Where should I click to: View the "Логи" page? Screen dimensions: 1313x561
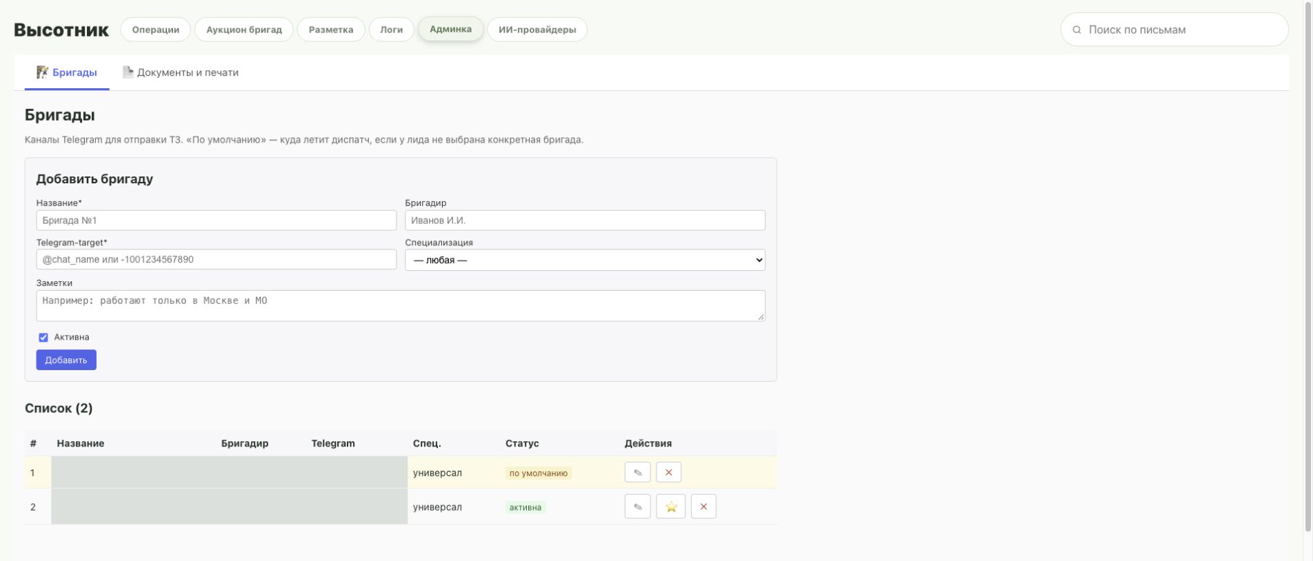point(392,30)
